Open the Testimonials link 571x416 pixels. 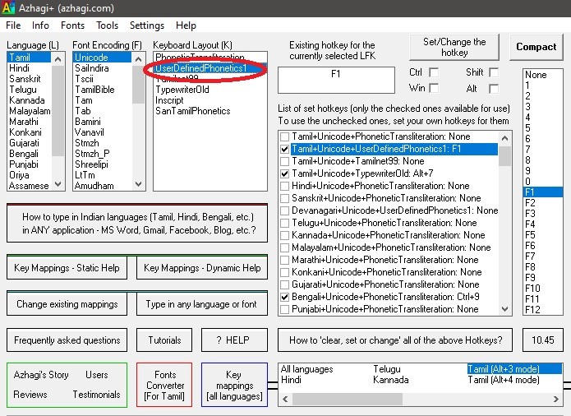96,394
